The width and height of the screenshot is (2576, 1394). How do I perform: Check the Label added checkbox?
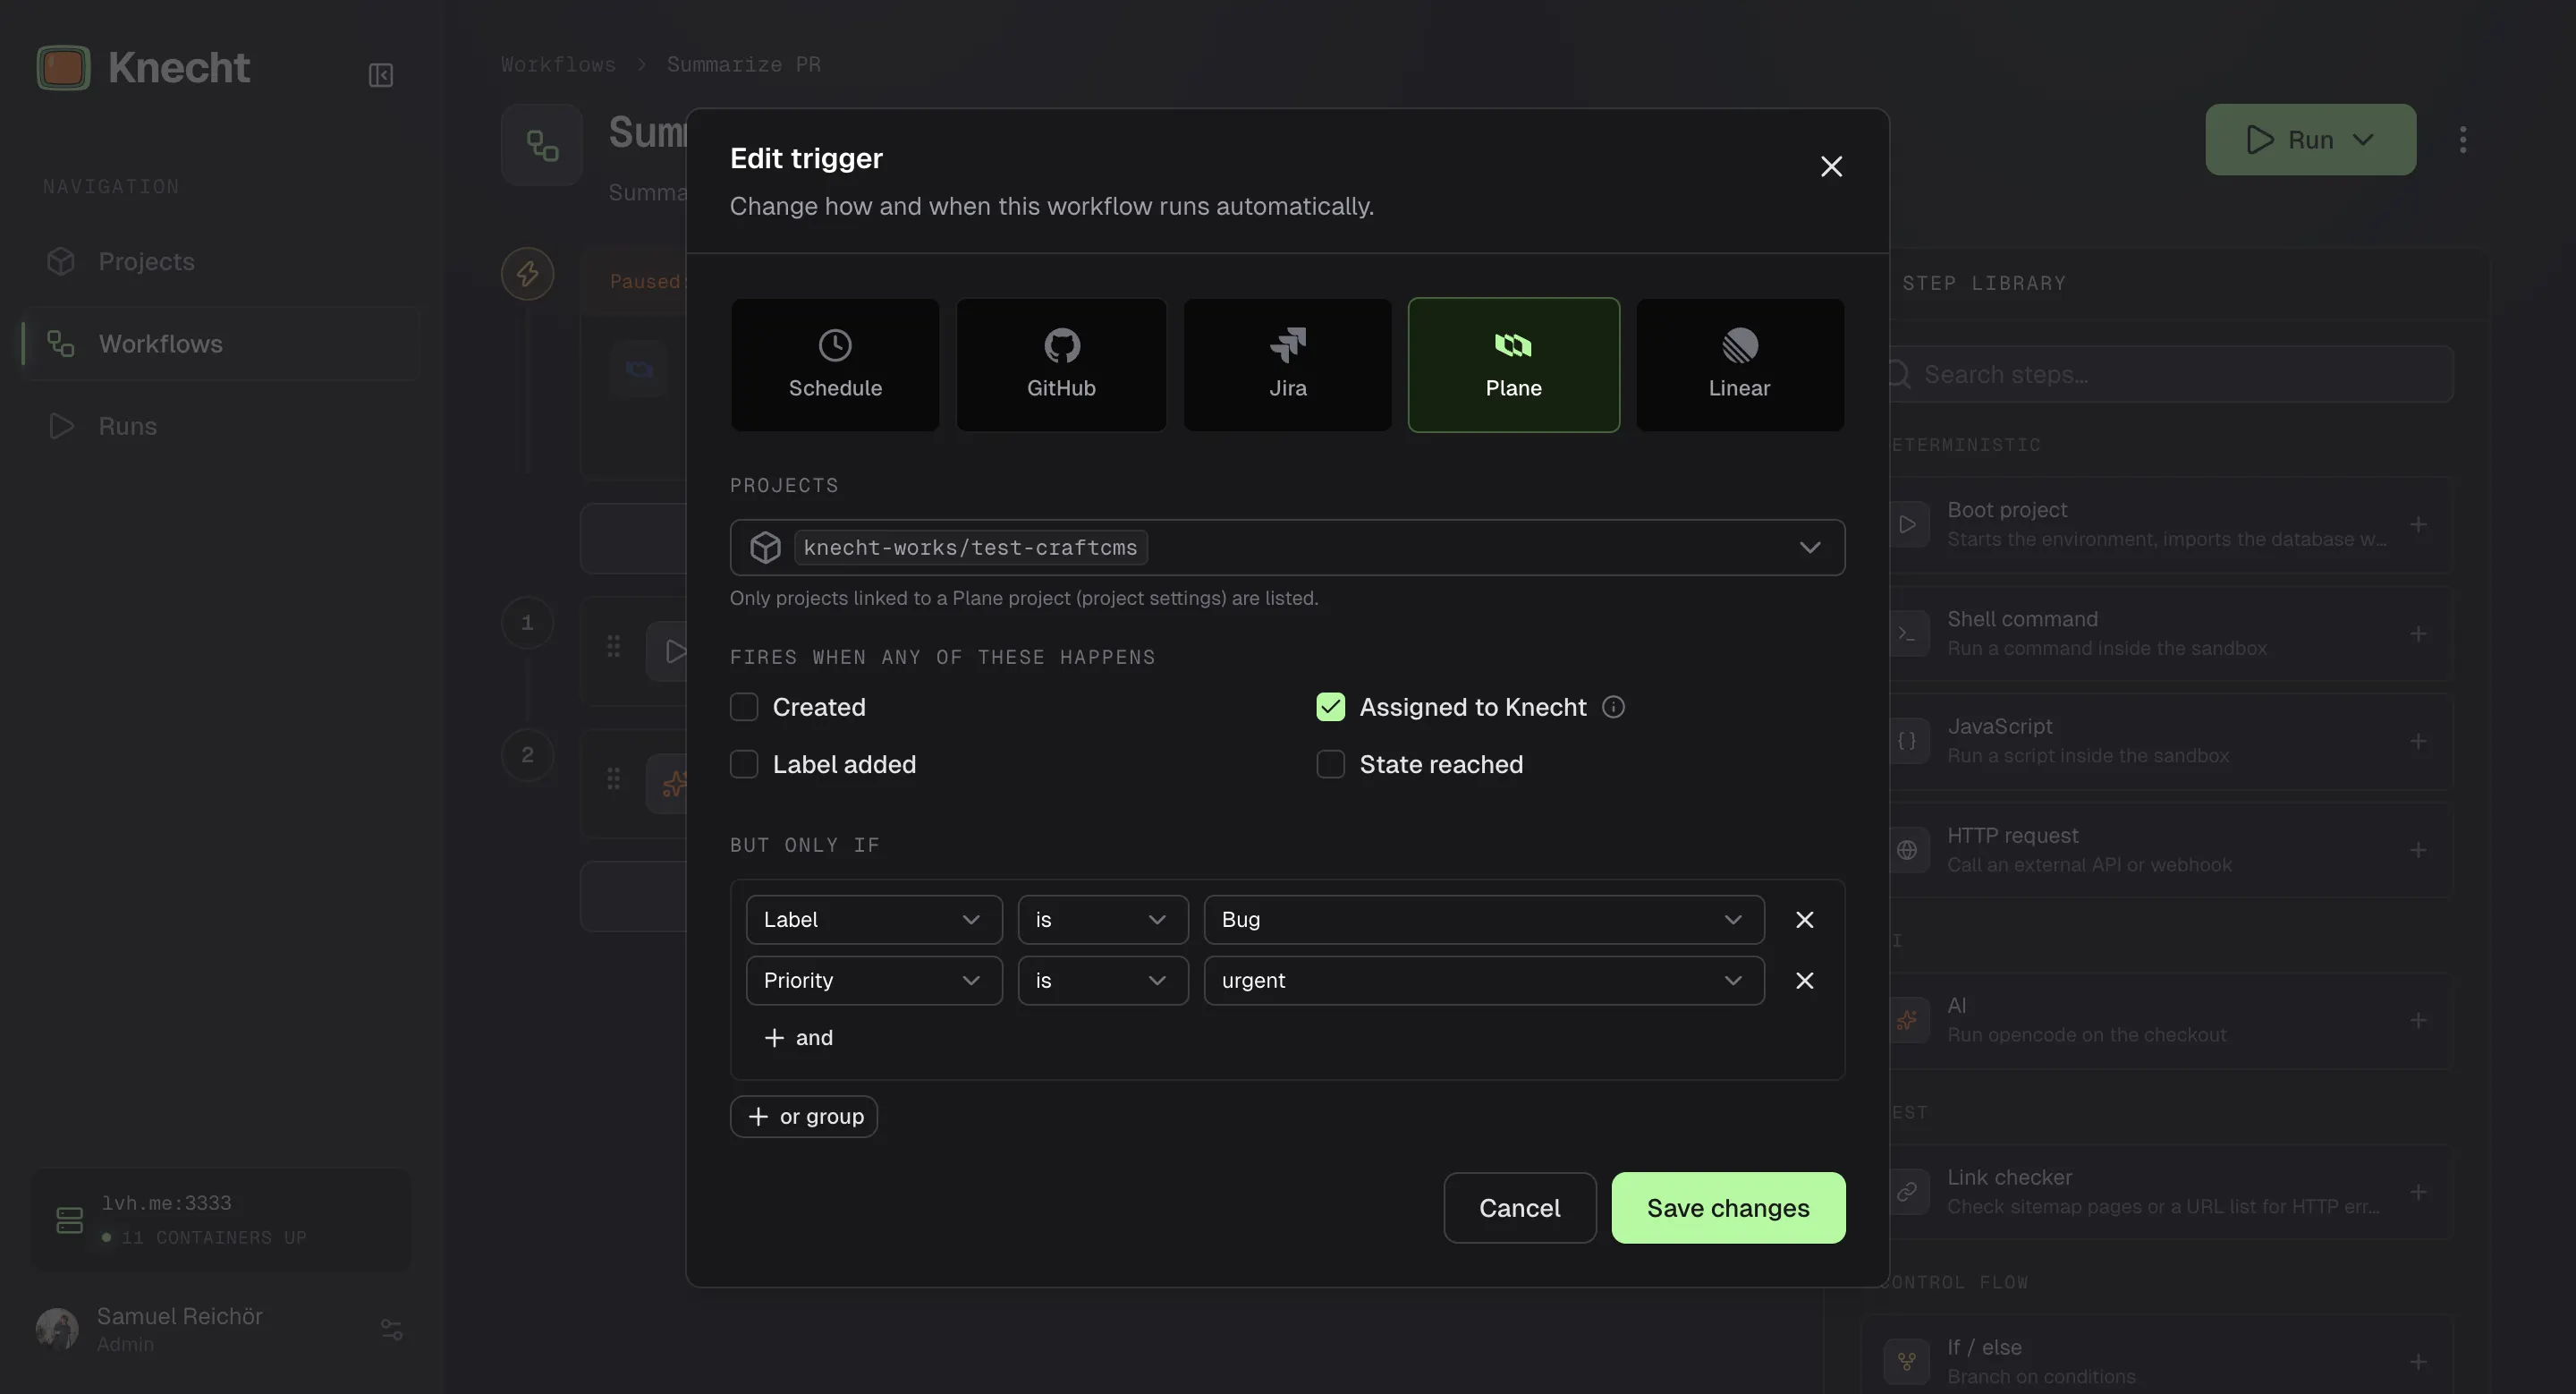pyautogui.click(x=744, y=764)
